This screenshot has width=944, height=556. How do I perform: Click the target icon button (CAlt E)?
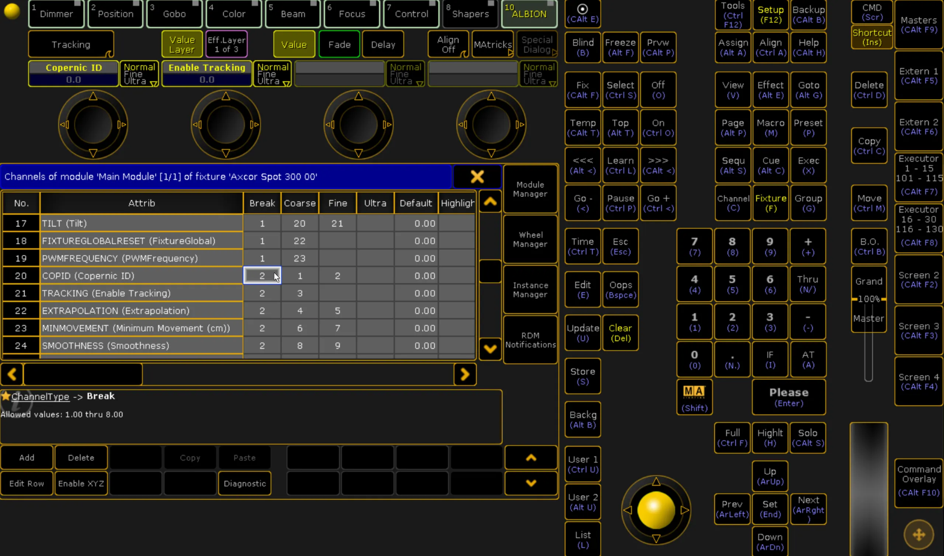click(x=583, y=14)
